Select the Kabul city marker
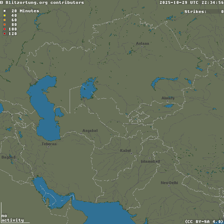Image resolution: width=224 pixels, height=224 pixels. coord(131,153)
